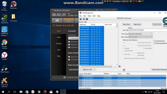This screenshot has height=94, width=167.
Task: Switch to Video tab in Bandicam
Action: (x=59, y=37)
